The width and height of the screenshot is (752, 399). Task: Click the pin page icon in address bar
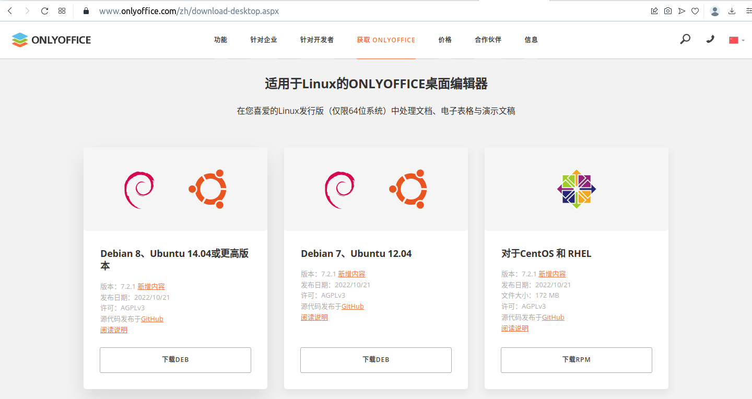coord(654,10)
